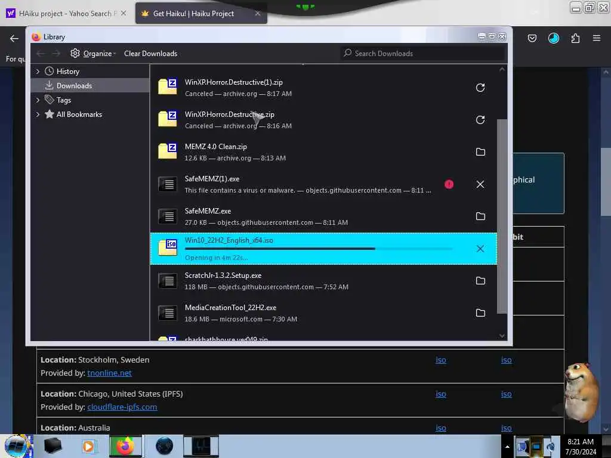Open Firefox extensions puzzle icon

[x=575, y=38]
